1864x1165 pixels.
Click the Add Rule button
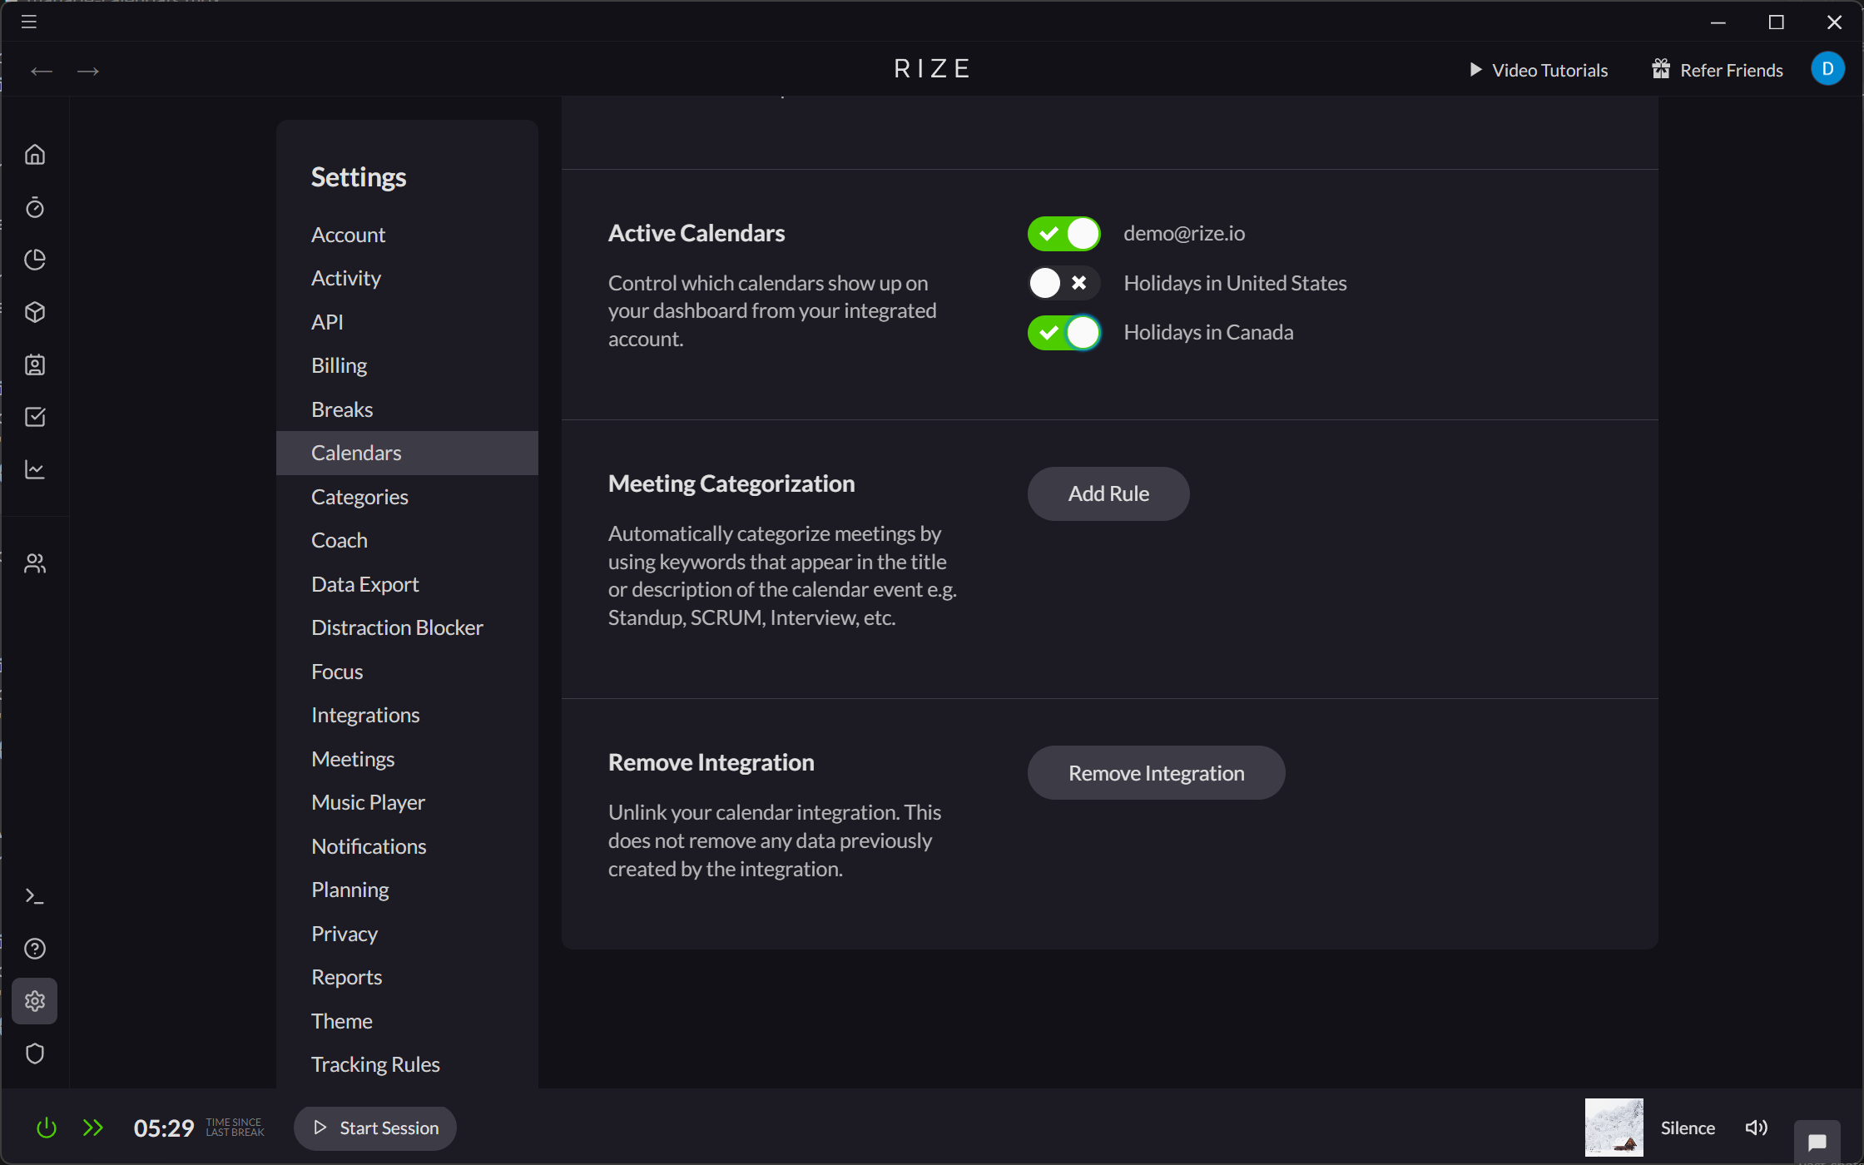click(x=1108, y=493)
